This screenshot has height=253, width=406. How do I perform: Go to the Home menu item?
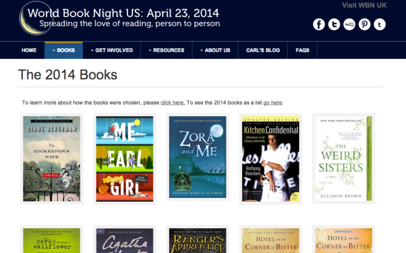(x=29, y=50)
